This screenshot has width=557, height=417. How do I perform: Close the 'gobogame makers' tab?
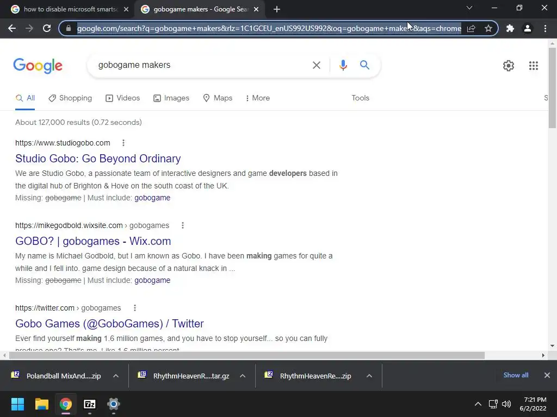click(x=256, y=10)
